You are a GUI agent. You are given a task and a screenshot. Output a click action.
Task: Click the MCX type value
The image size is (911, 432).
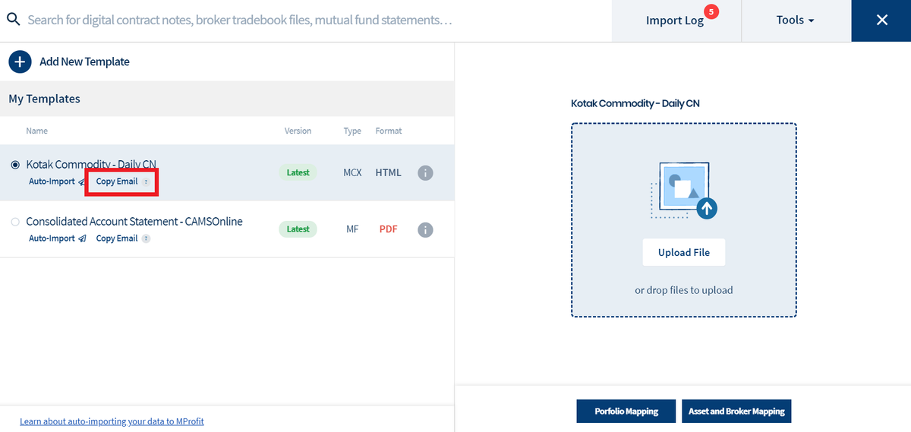point(352,173)
